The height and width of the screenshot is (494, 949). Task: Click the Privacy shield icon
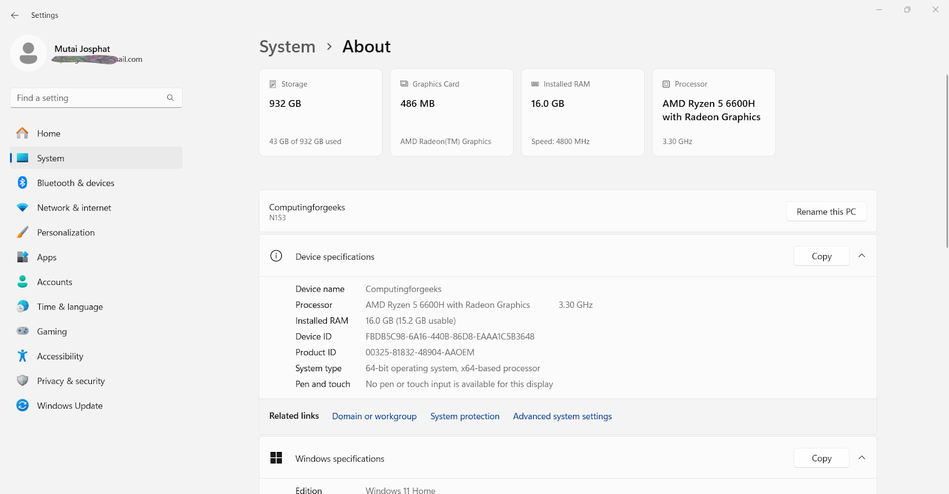coord(23,381)
